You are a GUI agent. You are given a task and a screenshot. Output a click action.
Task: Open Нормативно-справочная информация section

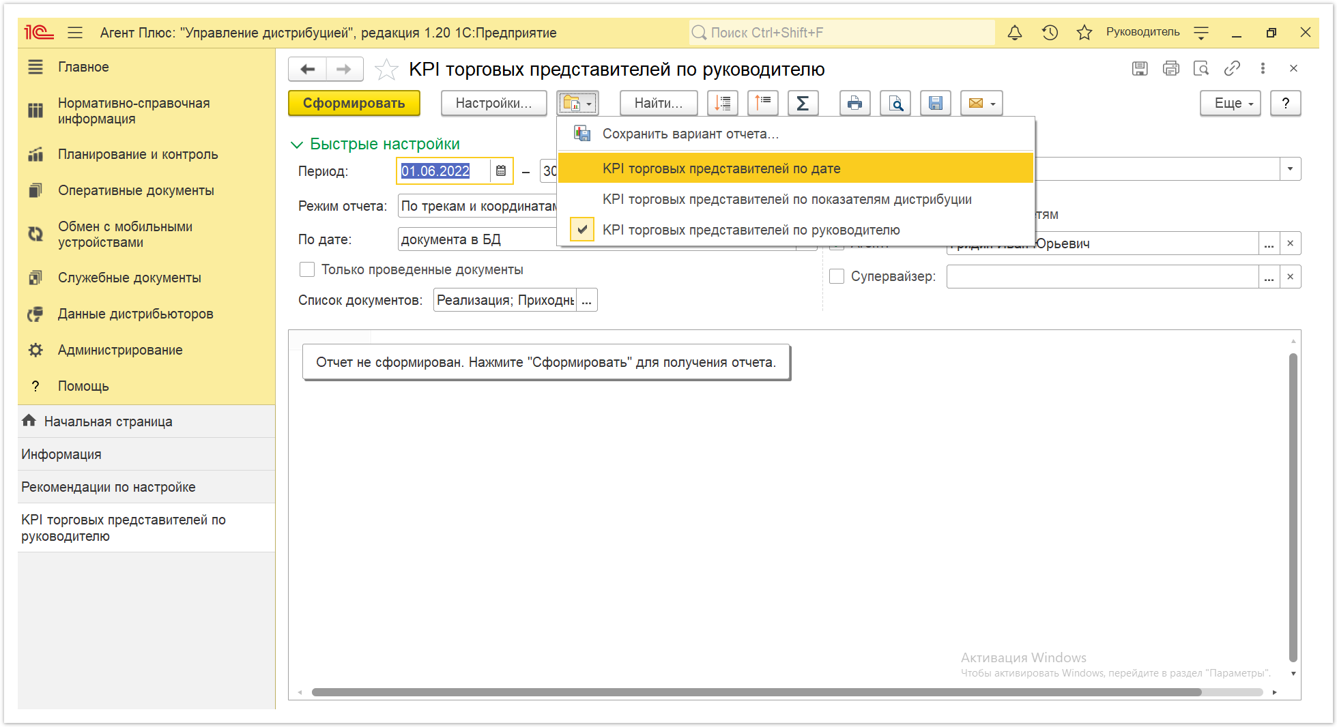[x=146, y=111]
